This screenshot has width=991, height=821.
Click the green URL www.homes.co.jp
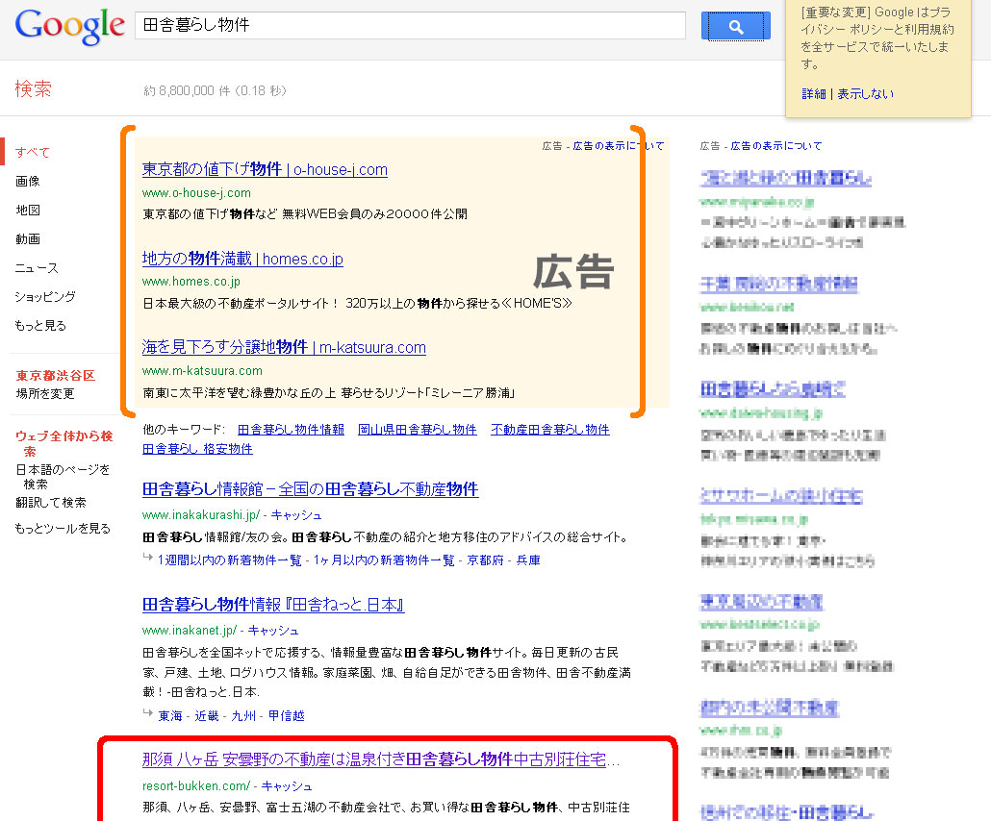tap(191, 282)
